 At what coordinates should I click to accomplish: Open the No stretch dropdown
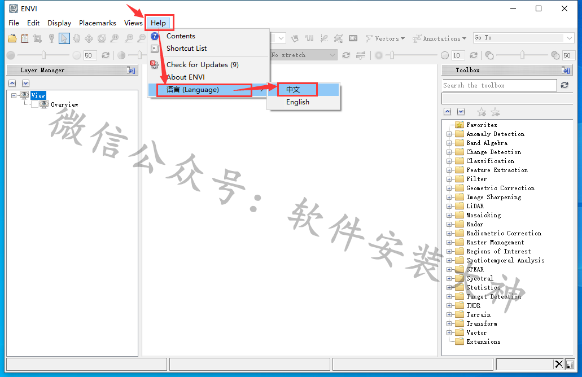[303, 55]
